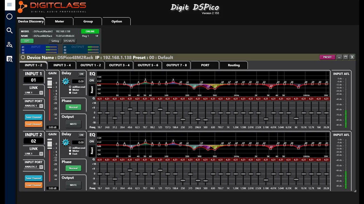Toggle Input 2 EQ ON button
The image size is (364, 204).
(92, 141)
